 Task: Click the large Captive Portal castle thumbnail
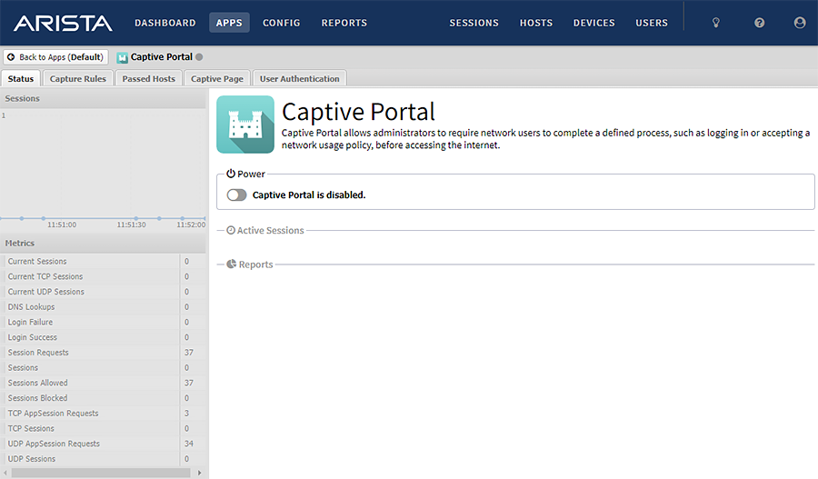[x=245, y=125]
